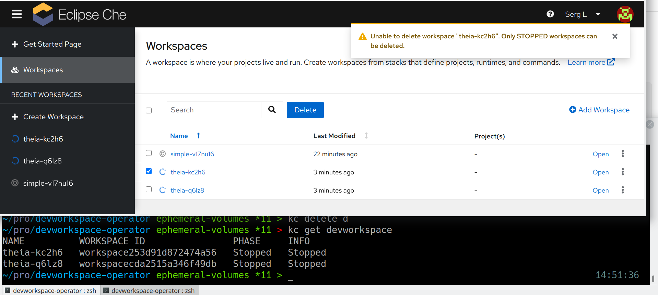Click the blue Delete button

coord(305,110)
